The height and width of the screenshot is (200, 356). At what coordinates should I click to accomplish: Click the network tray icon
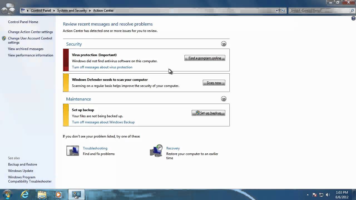click(x=321, y=195)
